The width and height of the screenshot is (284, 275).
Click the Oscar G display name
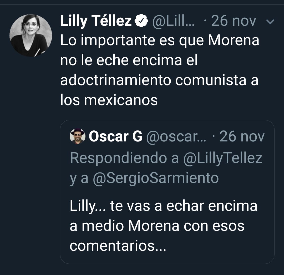(116, 136)
